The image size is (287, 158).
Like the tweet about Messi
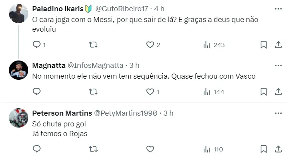coord(150,45)
